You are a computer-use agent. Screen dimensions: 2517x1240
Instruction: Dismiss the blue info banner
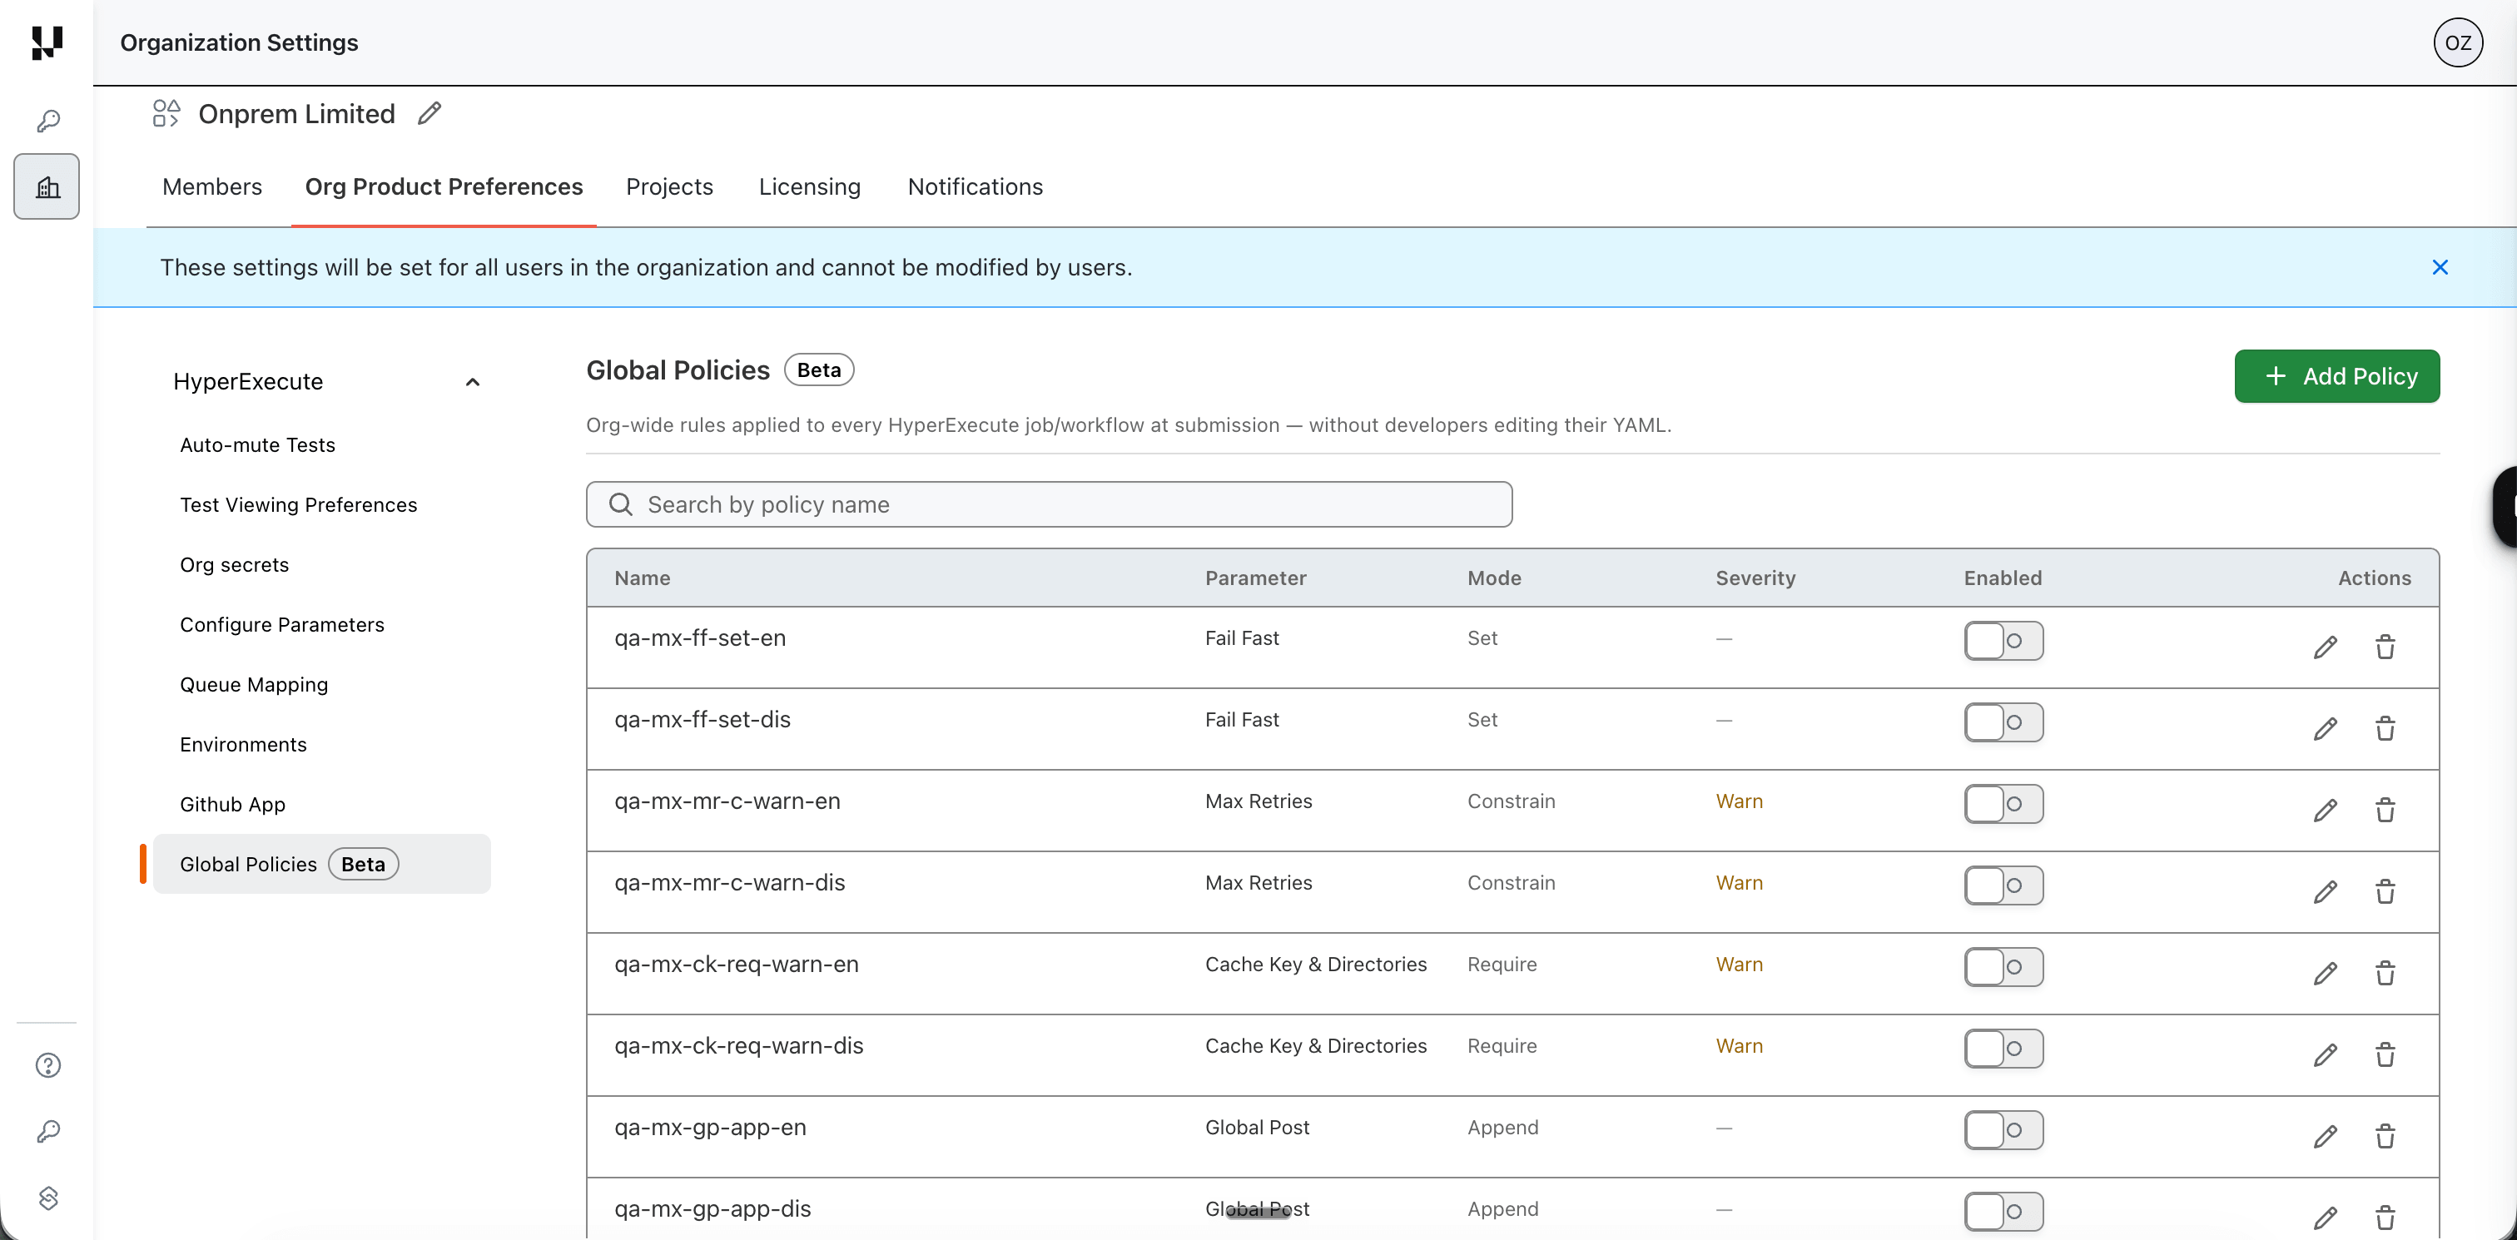pos(2440,268)
